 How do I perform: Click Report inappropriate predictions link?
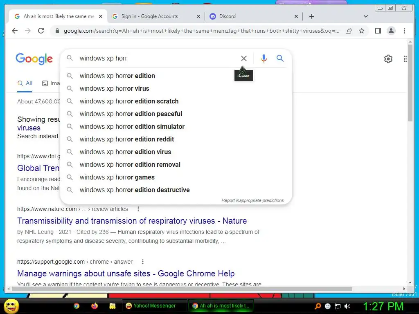tap(252, 200)
